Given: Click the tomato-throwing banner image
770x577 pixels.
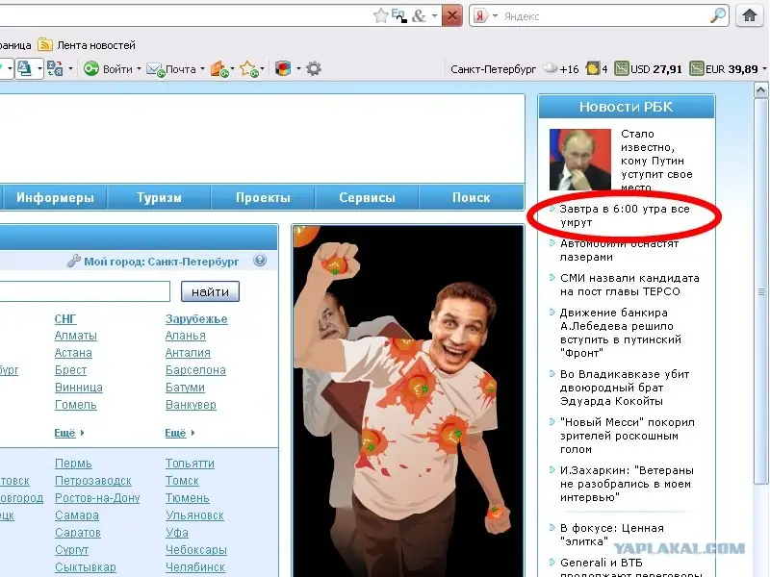Looking at the screenshot, I should point(408,401).
